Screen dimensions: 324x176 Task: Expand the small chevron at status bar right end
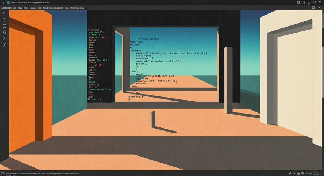pyautogui.click(x=321, y=174)
